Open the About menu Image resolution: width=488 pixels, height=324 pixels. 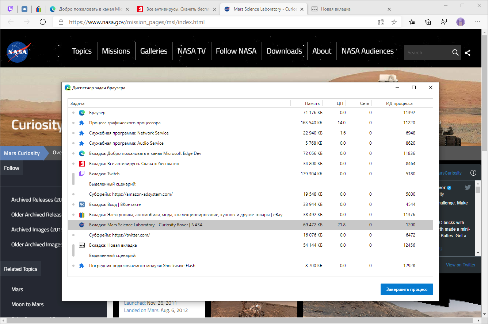(x=322, y=51)
